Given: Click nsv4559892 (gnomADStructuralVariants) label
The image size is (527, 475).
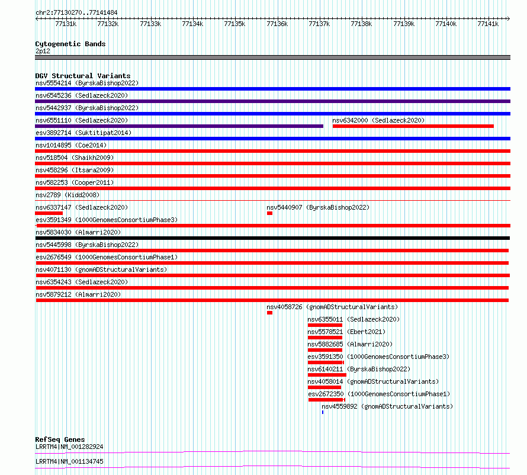Looking at the screenshot, I should click(387, 406).
